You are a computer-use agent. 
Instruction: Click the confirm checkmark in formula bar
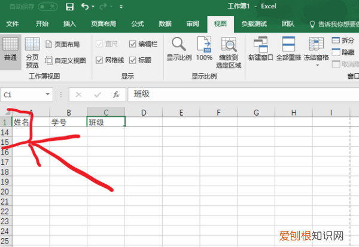pyautogui.click(x=98, y=94)
